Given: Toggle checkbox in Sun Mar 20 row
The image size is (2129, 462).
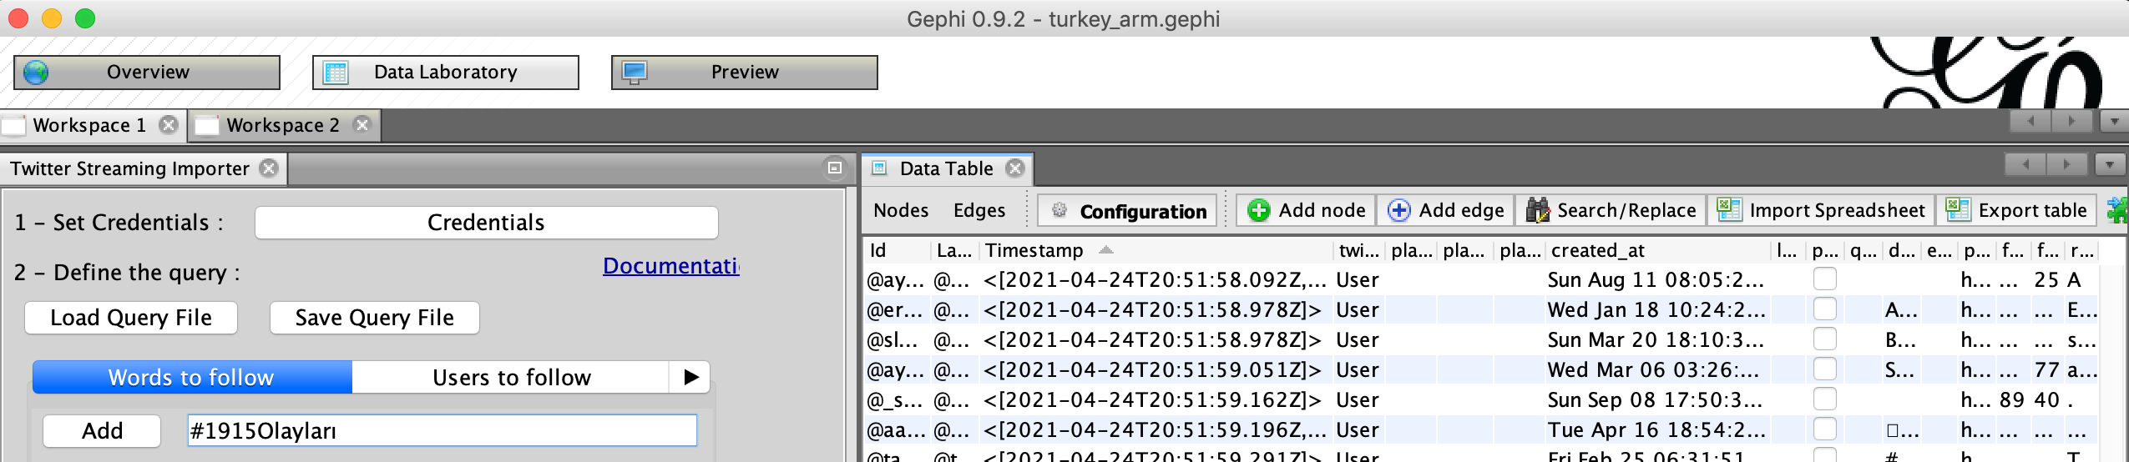Looking at the screenshot, I should 1825,339.
